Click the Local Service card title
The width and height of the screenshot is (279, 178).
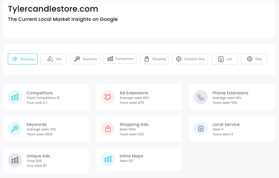point(226,124)
